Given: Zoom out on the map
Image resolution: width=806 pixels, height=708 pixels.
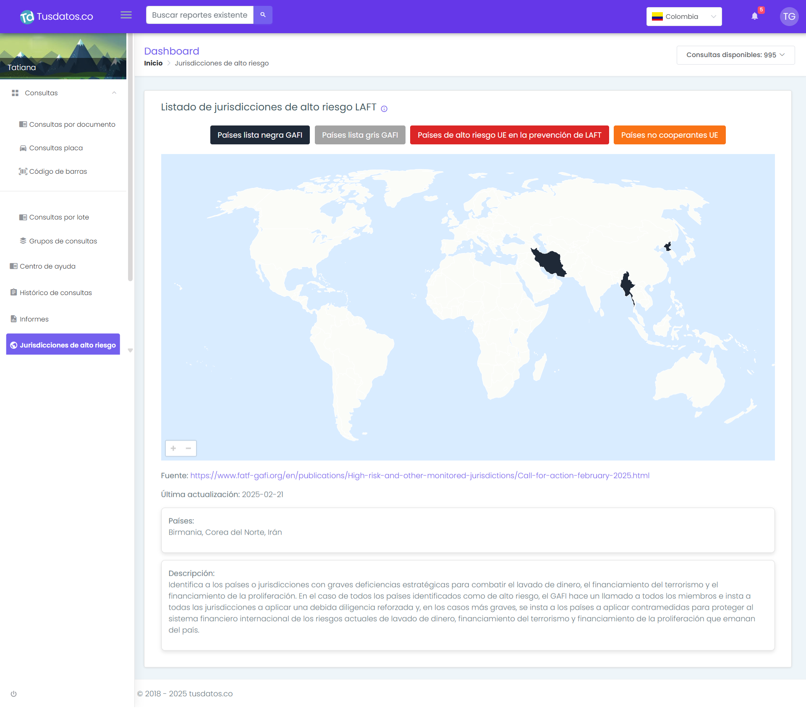Looking at the screenshot, I should point(188,448).
